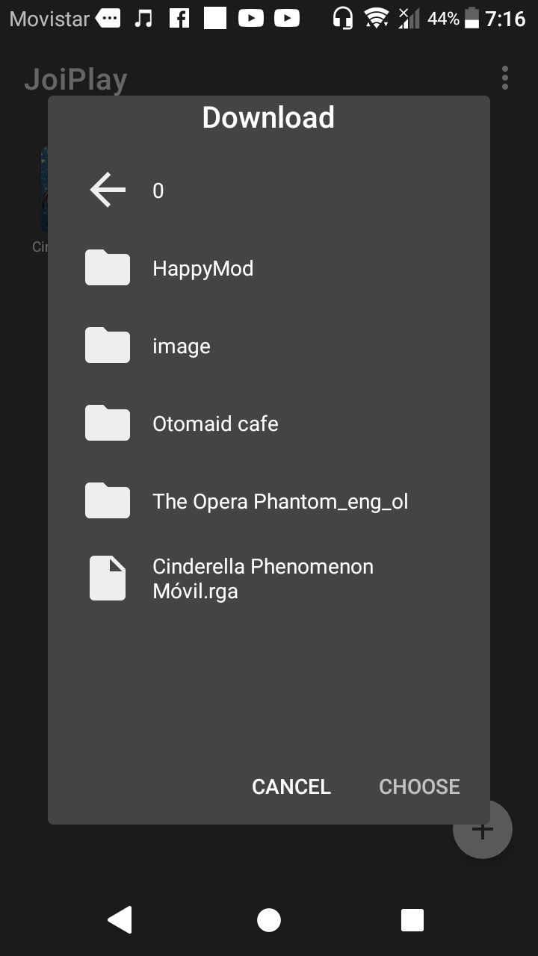Open the Otomaid cafe folder entry
This screenshot has height=956, width=538.
click(215, 424)
